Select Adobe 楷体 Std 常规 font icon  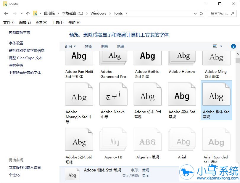(x=216, y=94)
